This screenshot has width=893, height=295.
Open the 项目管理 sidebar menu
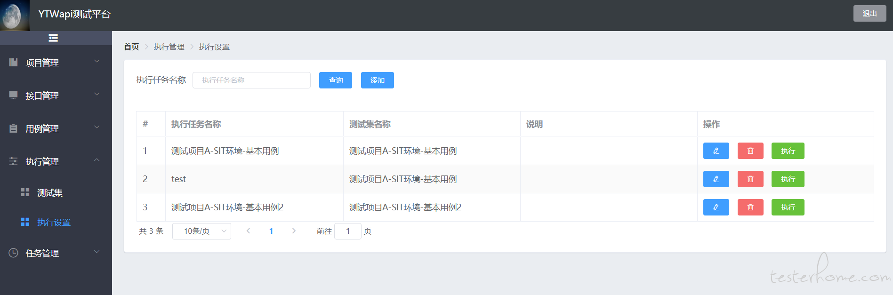[56, 62]
